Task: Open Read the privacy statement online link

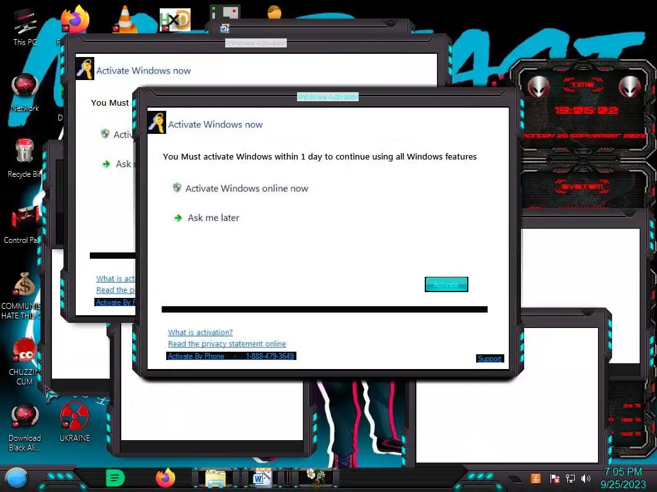Action: point(227,344)
